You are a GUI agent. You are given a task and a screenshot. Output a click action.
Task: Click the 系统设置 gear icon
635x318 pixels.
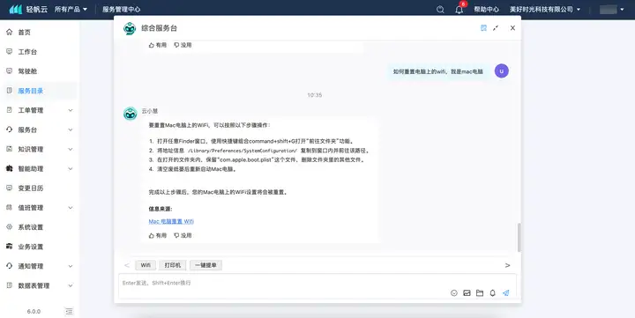click(x=10, y=227)
